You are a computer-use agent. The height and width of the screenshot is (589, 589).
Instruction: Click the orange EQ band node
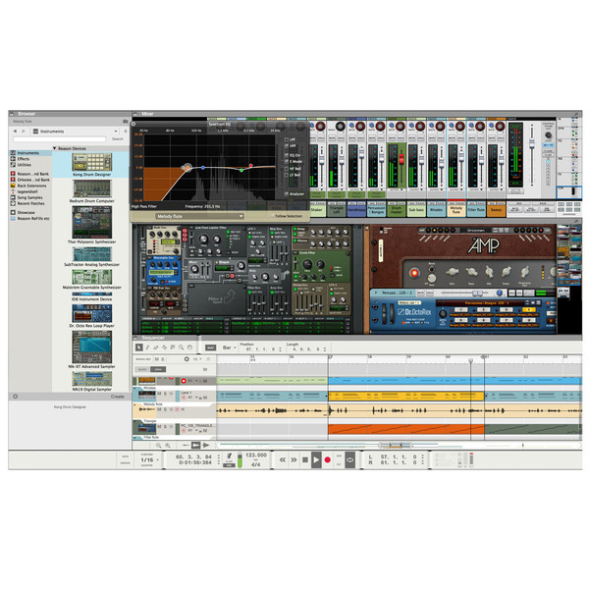click(187, 168)
